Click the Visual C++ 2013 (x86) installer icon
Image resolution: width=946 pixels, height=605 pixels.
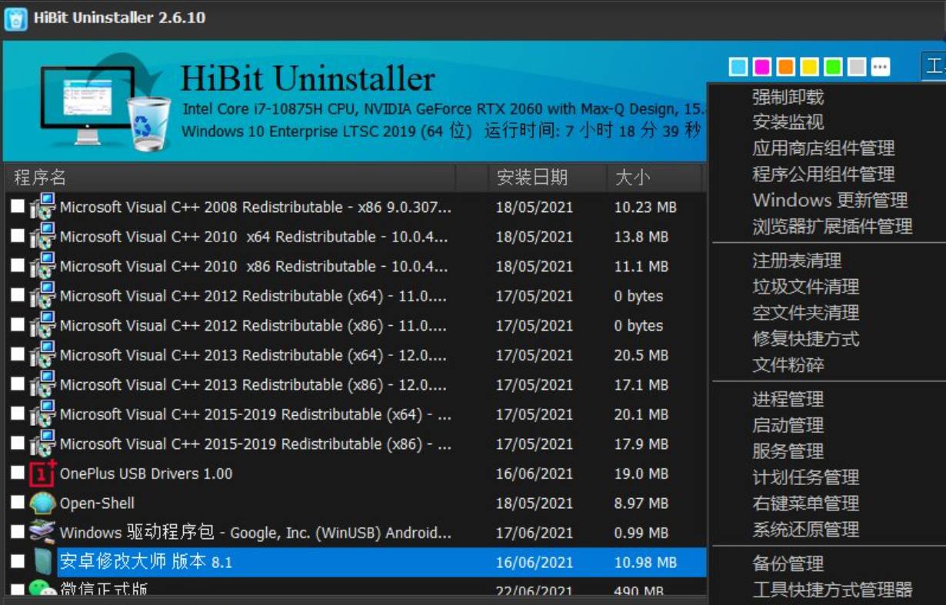pos(42,384)
